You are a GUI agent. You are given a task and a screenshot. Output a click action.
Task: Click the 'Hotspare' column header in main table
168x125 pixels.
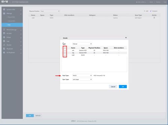point(92,15)
